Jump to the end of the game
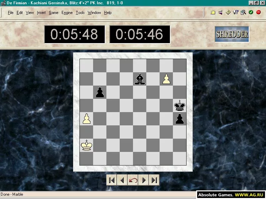 pyautogui.click(x=154, y=180)
